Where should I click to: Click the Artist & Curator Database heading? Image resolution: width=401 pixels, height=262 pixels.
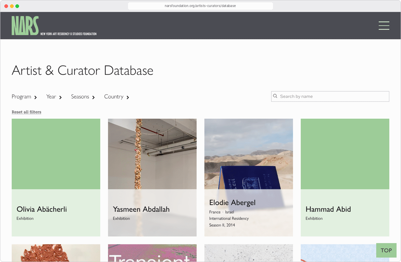tap(83, 71)
